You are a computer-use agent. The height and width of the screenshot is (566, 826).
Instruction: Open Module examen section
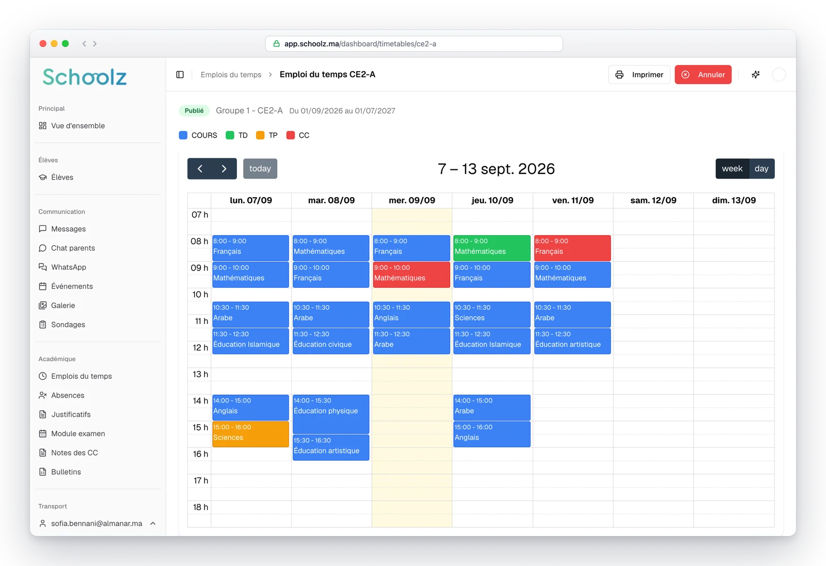[78, 433]
